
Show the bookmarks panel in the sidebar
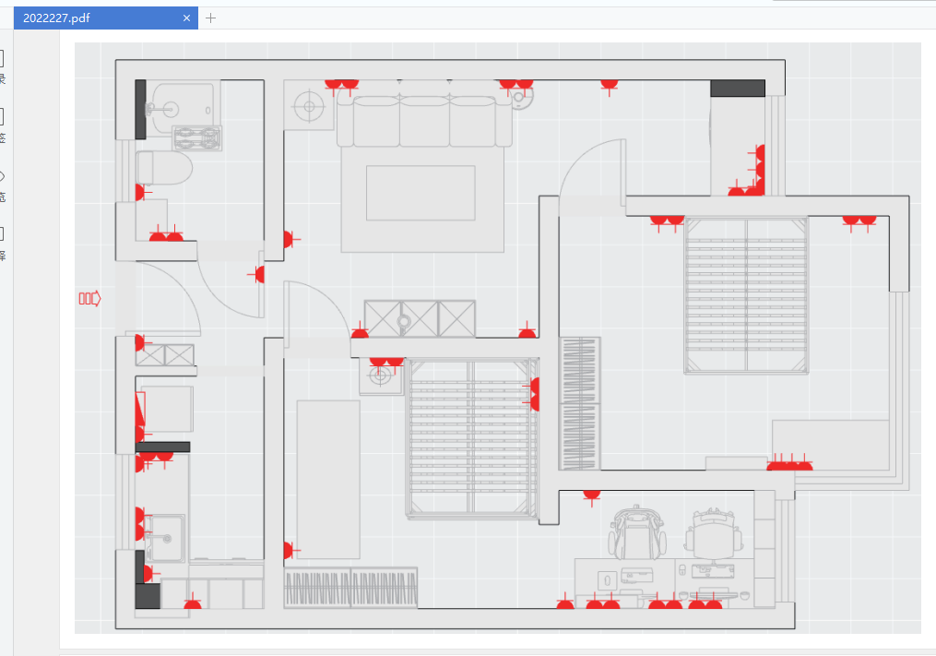click(x=2, y=118)
